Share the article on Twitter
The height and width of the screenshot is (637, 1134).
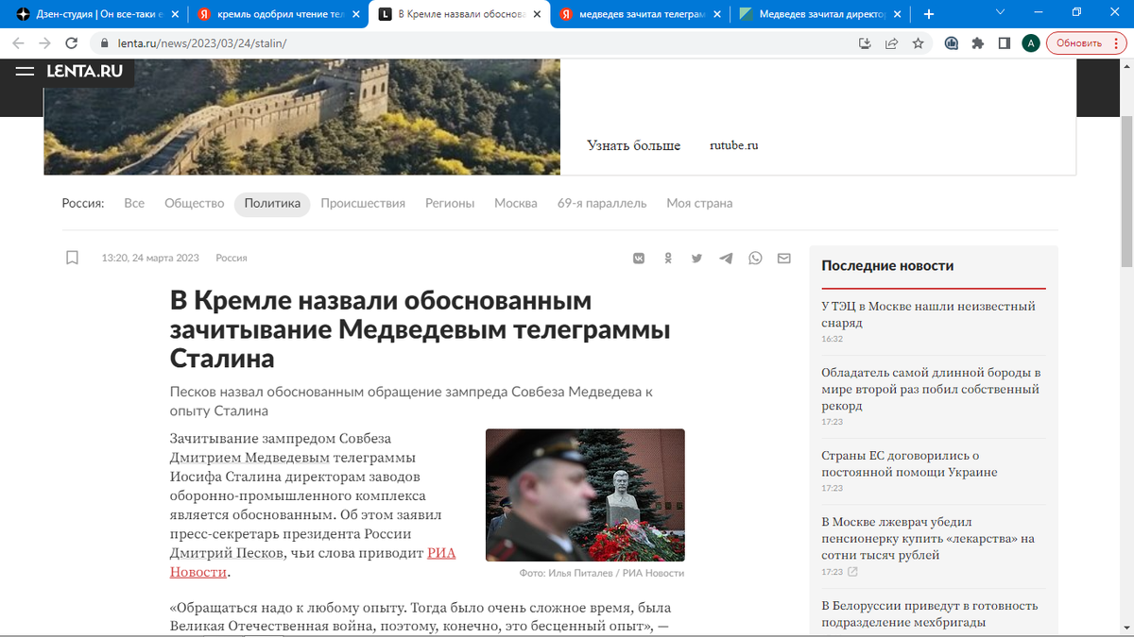pos(696,258)
